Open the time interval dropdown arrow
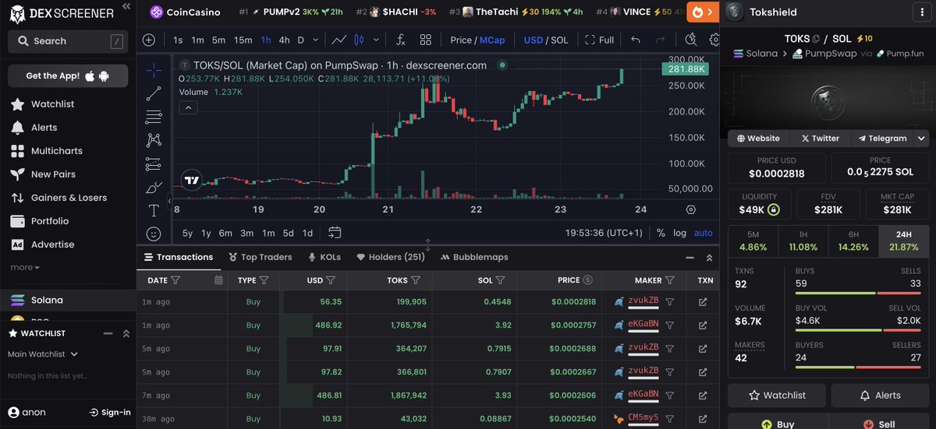Screen dimensions: 936x429 (x=315, y=40)
